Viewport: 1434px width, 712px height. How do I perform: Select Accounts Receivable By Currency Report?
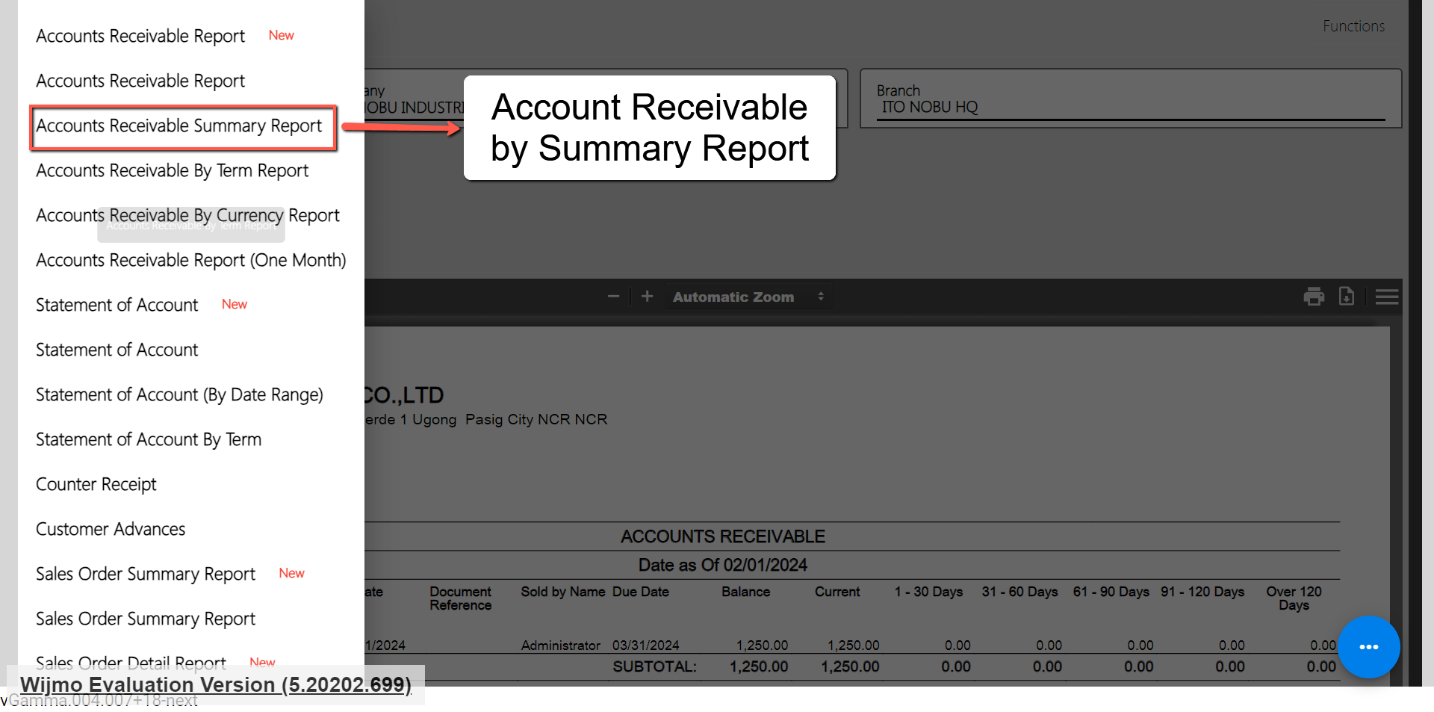(187, 215)
